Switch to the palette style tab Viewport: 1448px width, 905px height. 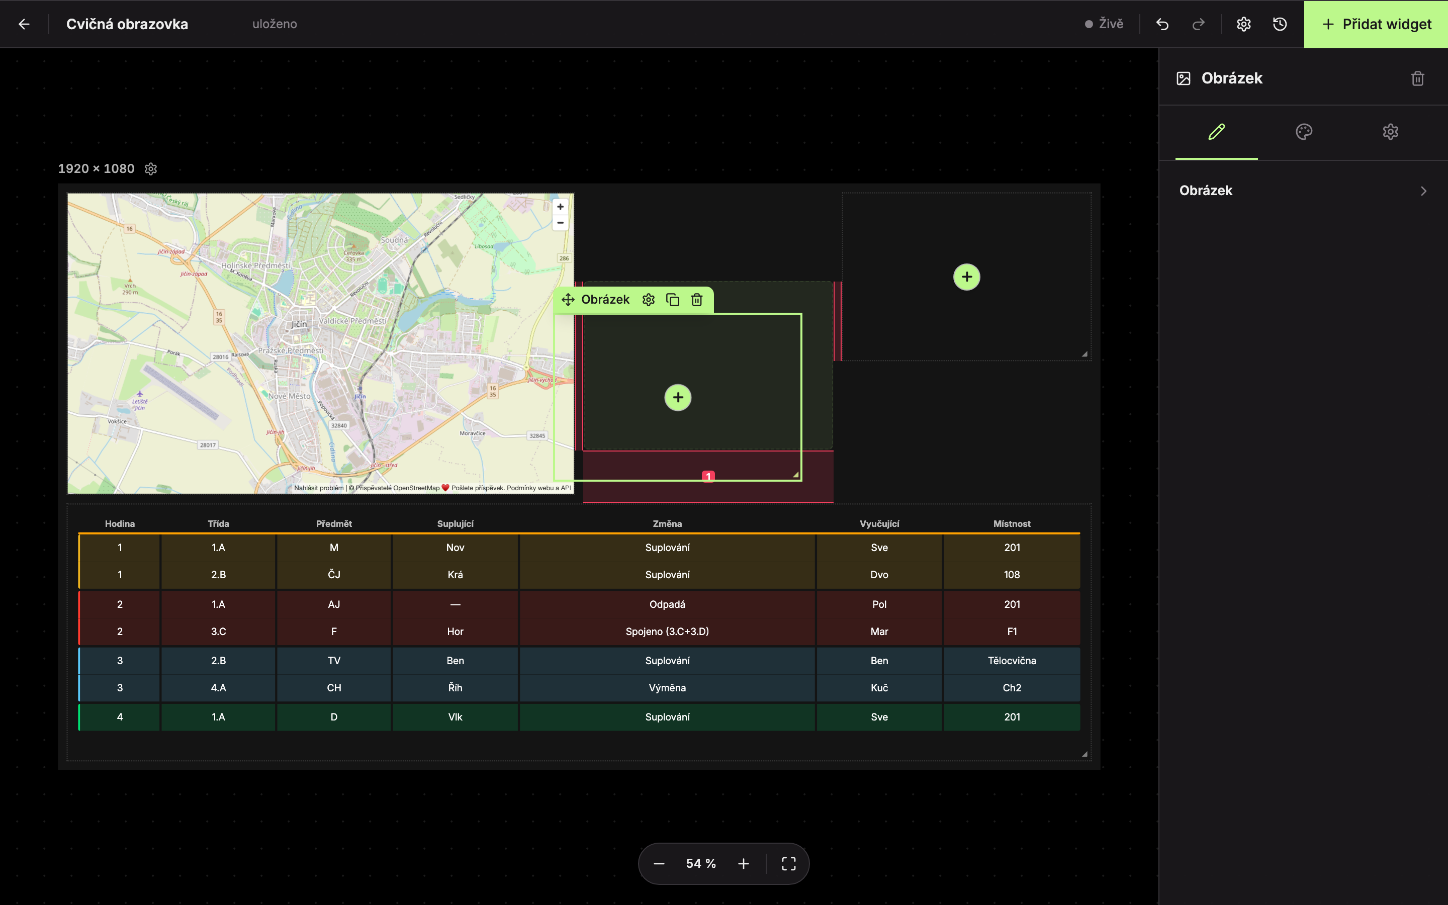(1304, 132)
